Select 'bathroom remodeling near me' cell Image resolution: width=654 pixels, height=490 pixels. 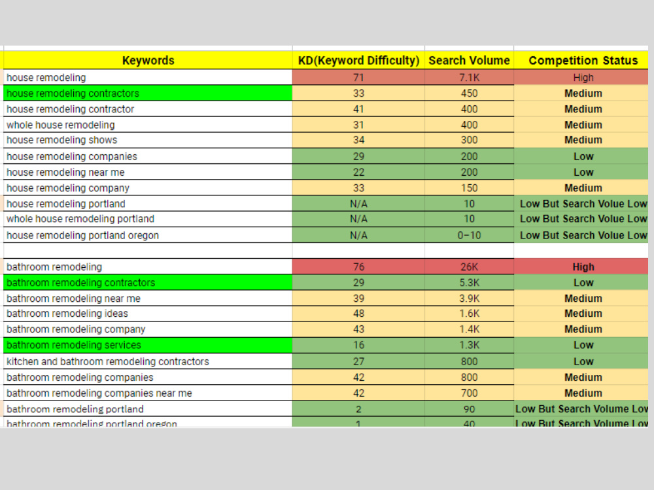pos(148,299)
